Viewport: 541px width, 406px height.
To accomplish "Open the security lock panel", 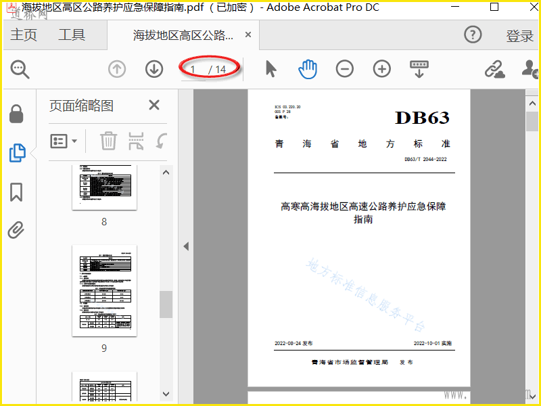I will (x=16, y=114).
